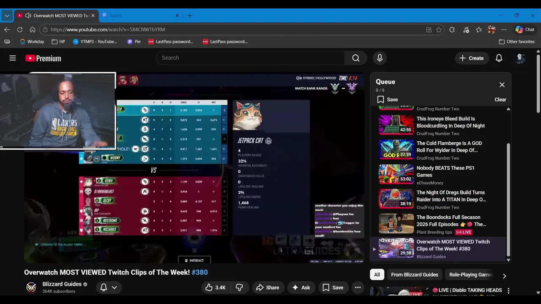Viewport: 541px width, 304px height.
Task: Play The Boondocks live stream item
Action: coord(437,224)
